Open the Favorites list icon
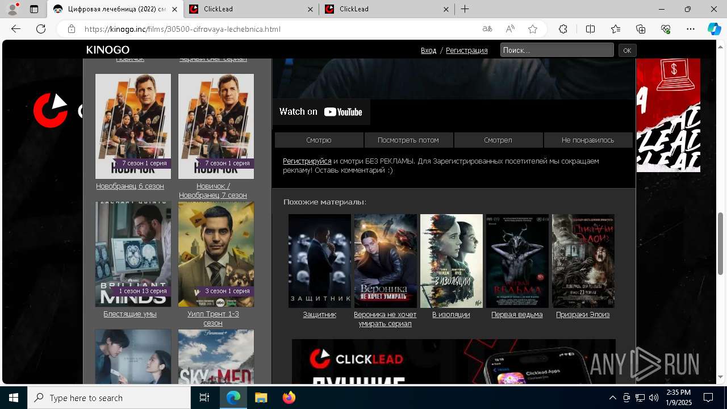Screen dimensions: 727x409 point(616,29)
